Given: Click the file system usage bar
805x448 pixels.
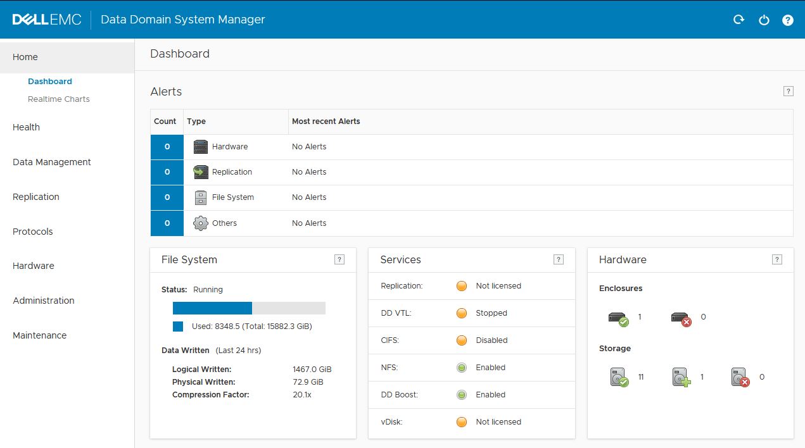Looking at the screenshot, I should pyautogui.click(x=249, y=308).
